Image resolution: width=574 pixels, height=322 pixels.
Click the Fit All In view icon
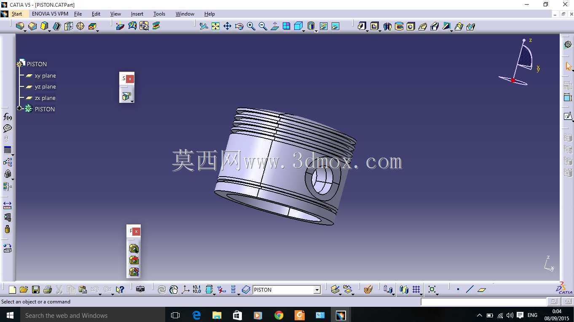pyautogui.click(x=215, y=26)
